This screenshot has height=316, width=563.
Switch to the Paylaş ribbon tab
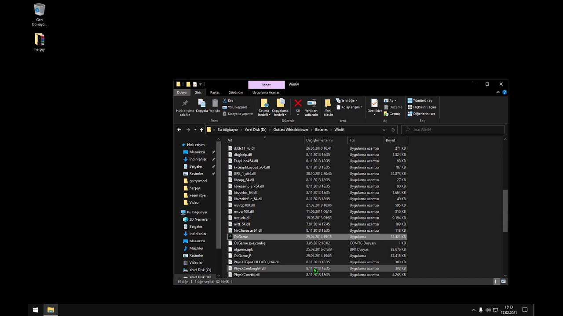tap(215, 93)
